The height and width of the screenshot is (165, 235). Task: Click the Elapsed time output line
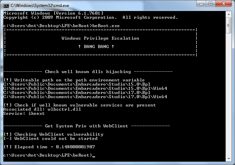click(49, 147)
